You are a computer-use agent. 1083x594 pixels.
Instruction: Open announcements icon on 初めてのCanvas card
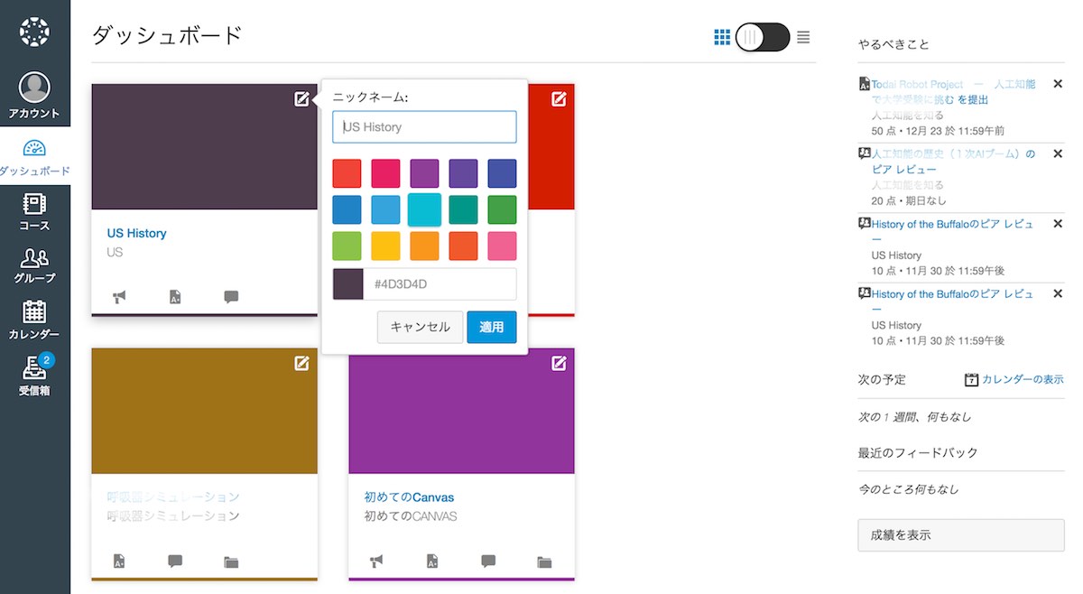pyautogui.click(x=376, y=562)
